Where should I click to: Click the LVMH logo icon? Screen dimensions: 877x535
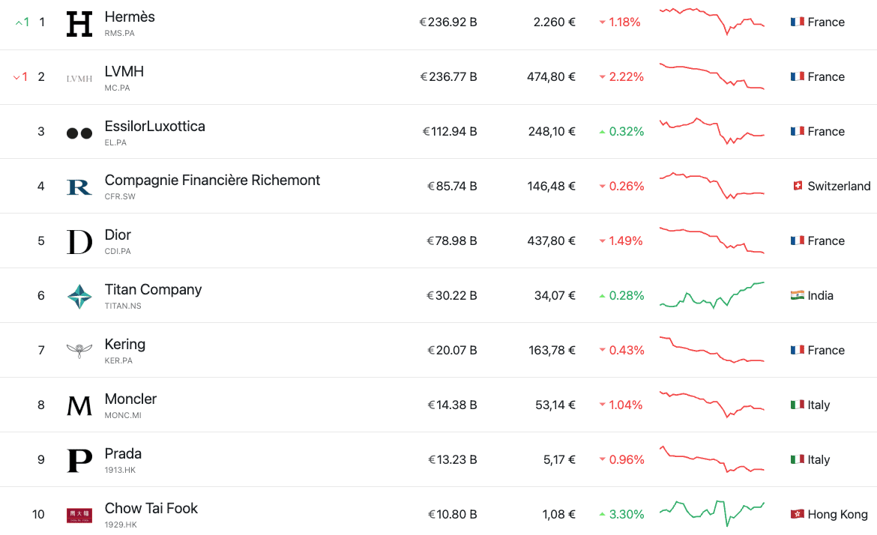(x=79, y=78)
